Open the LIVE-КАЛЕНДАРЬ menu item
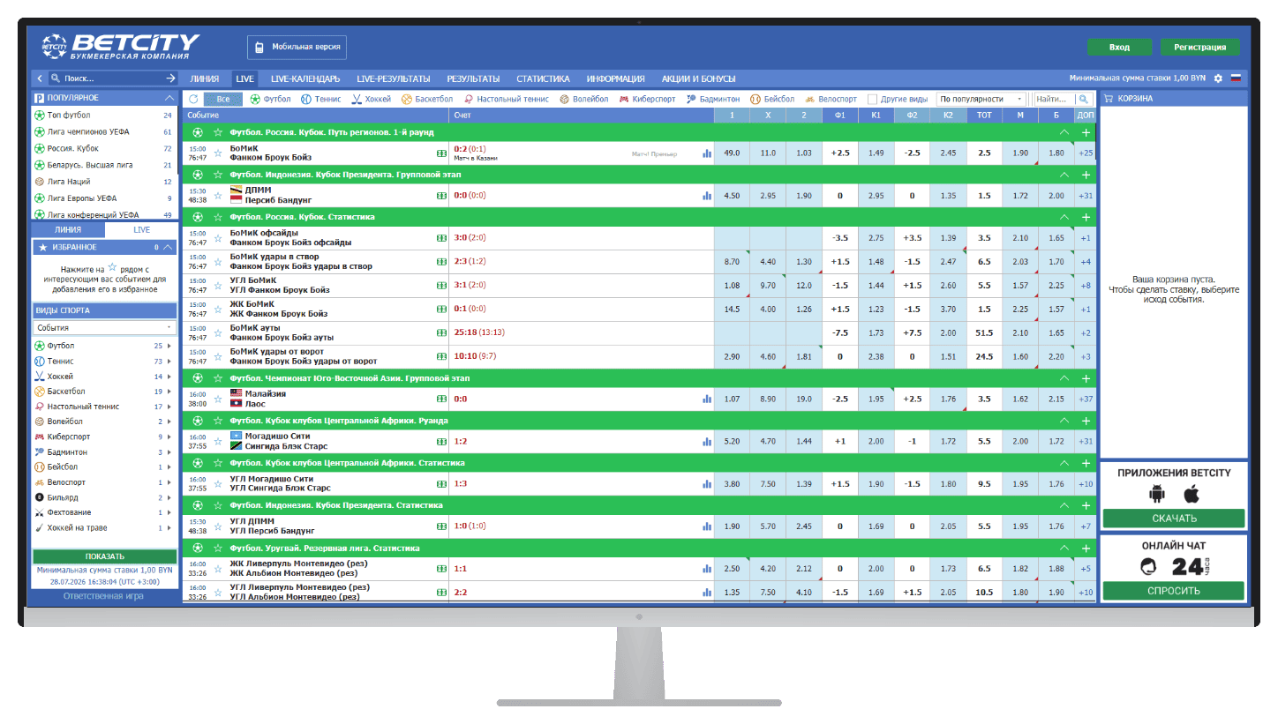The image size is (1278, 724). [305, 78]
